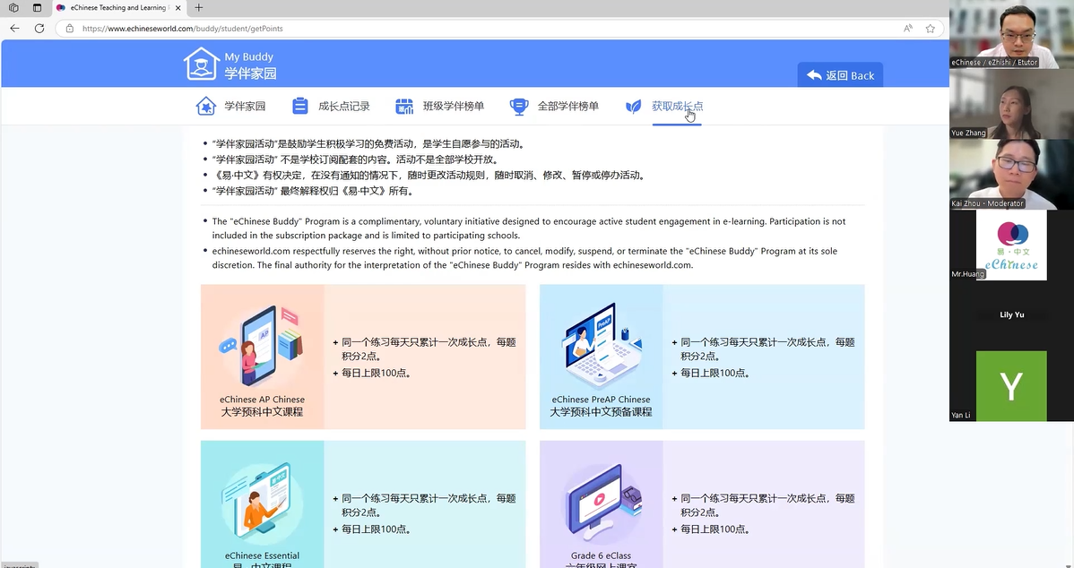Click the Grade 6 eClass caption

point(601,555)
